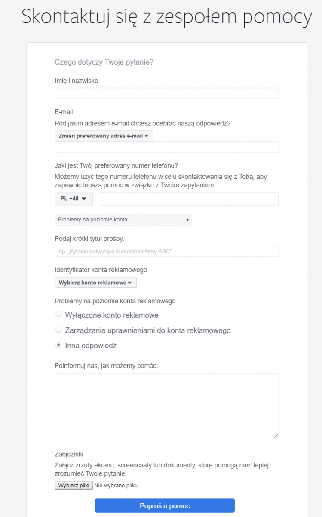Click the "Imię i nazwisko" name field
The width and height of the screenshot is (322, 517).
pos(166,93)
